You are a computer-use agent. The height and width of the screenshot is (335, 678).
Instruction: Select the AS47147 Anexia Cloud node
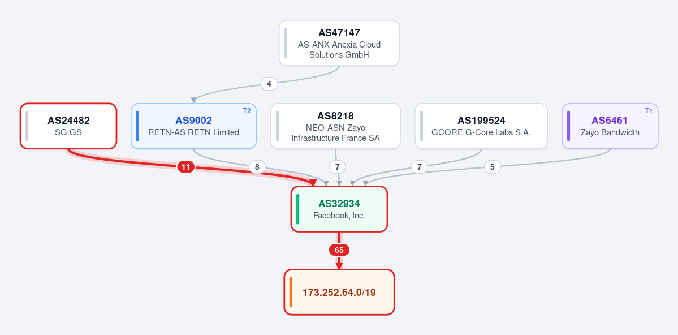coord(339,43)
